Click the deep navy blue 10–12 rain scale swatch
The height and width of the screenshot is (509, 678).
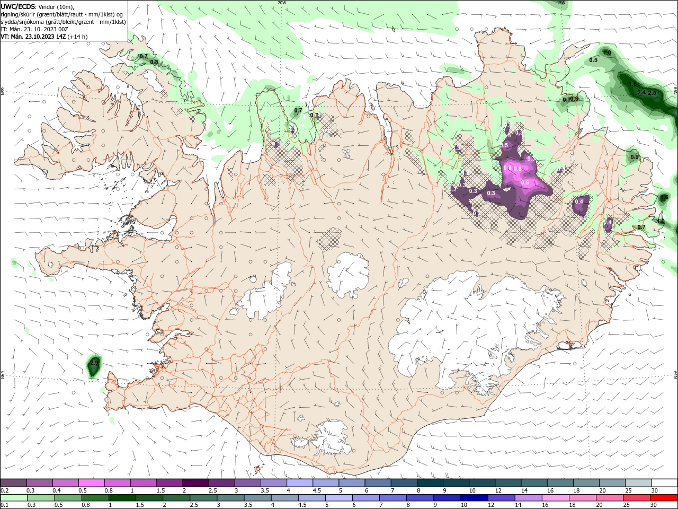(474, 498)
